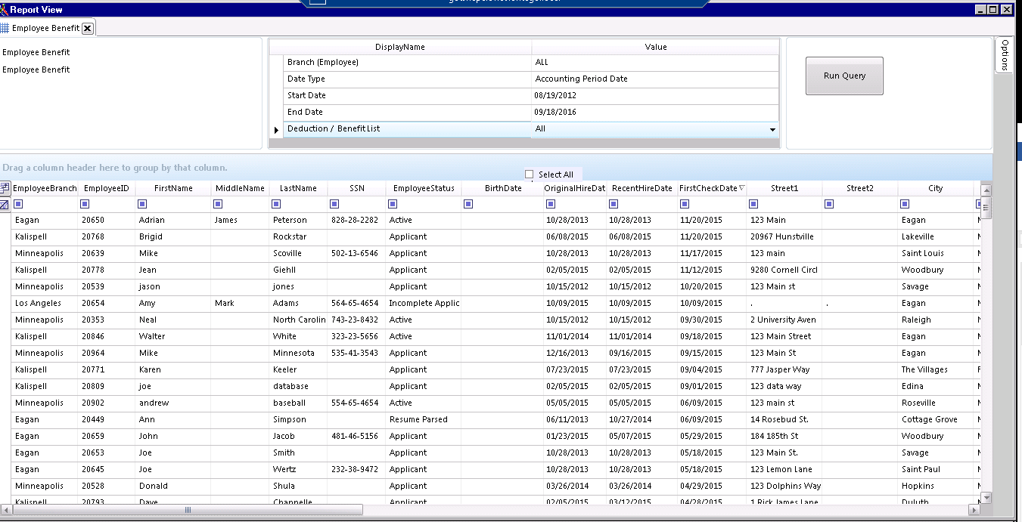The image size is (1022, 522).
Task: Click the Report View window icon
Action: [x=4, y=10]
